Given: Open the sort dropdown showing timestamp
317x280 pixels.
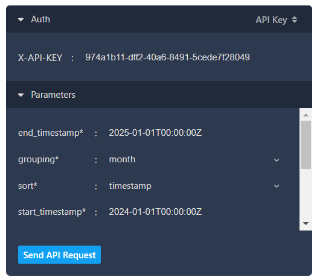Looking at the screenshot, I should coord(194,186).
